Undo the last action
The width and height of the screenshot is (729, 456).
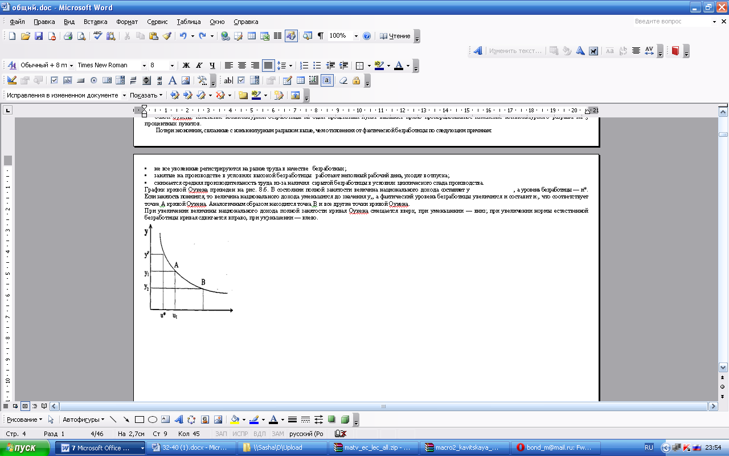tap(183, 36)
